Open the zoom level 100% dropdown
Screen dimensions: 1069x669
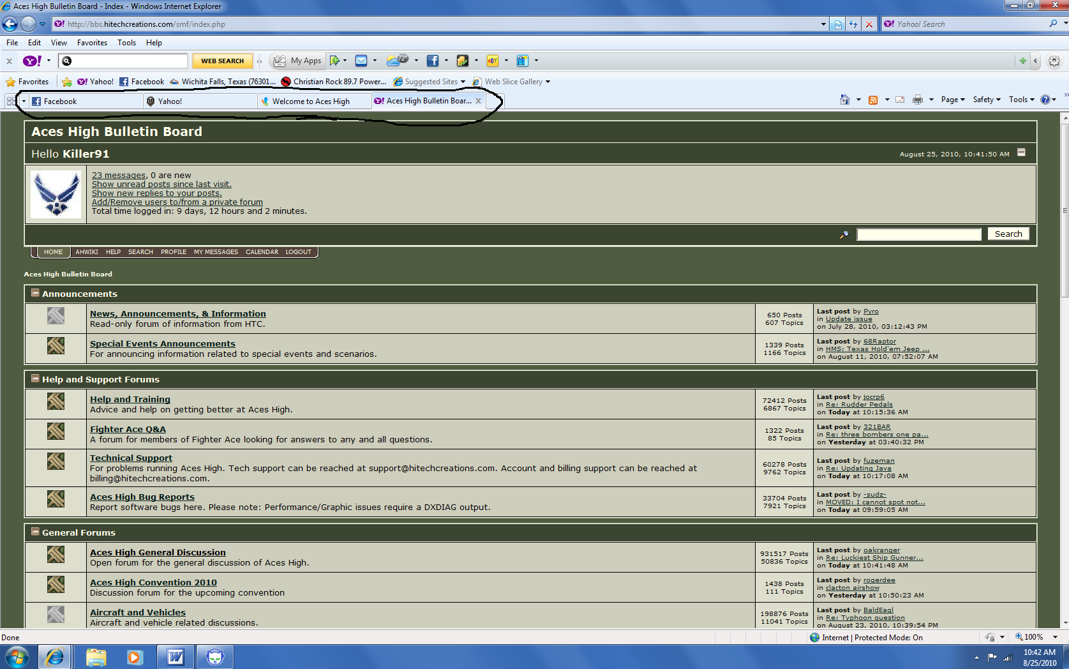click(1055, 637)
